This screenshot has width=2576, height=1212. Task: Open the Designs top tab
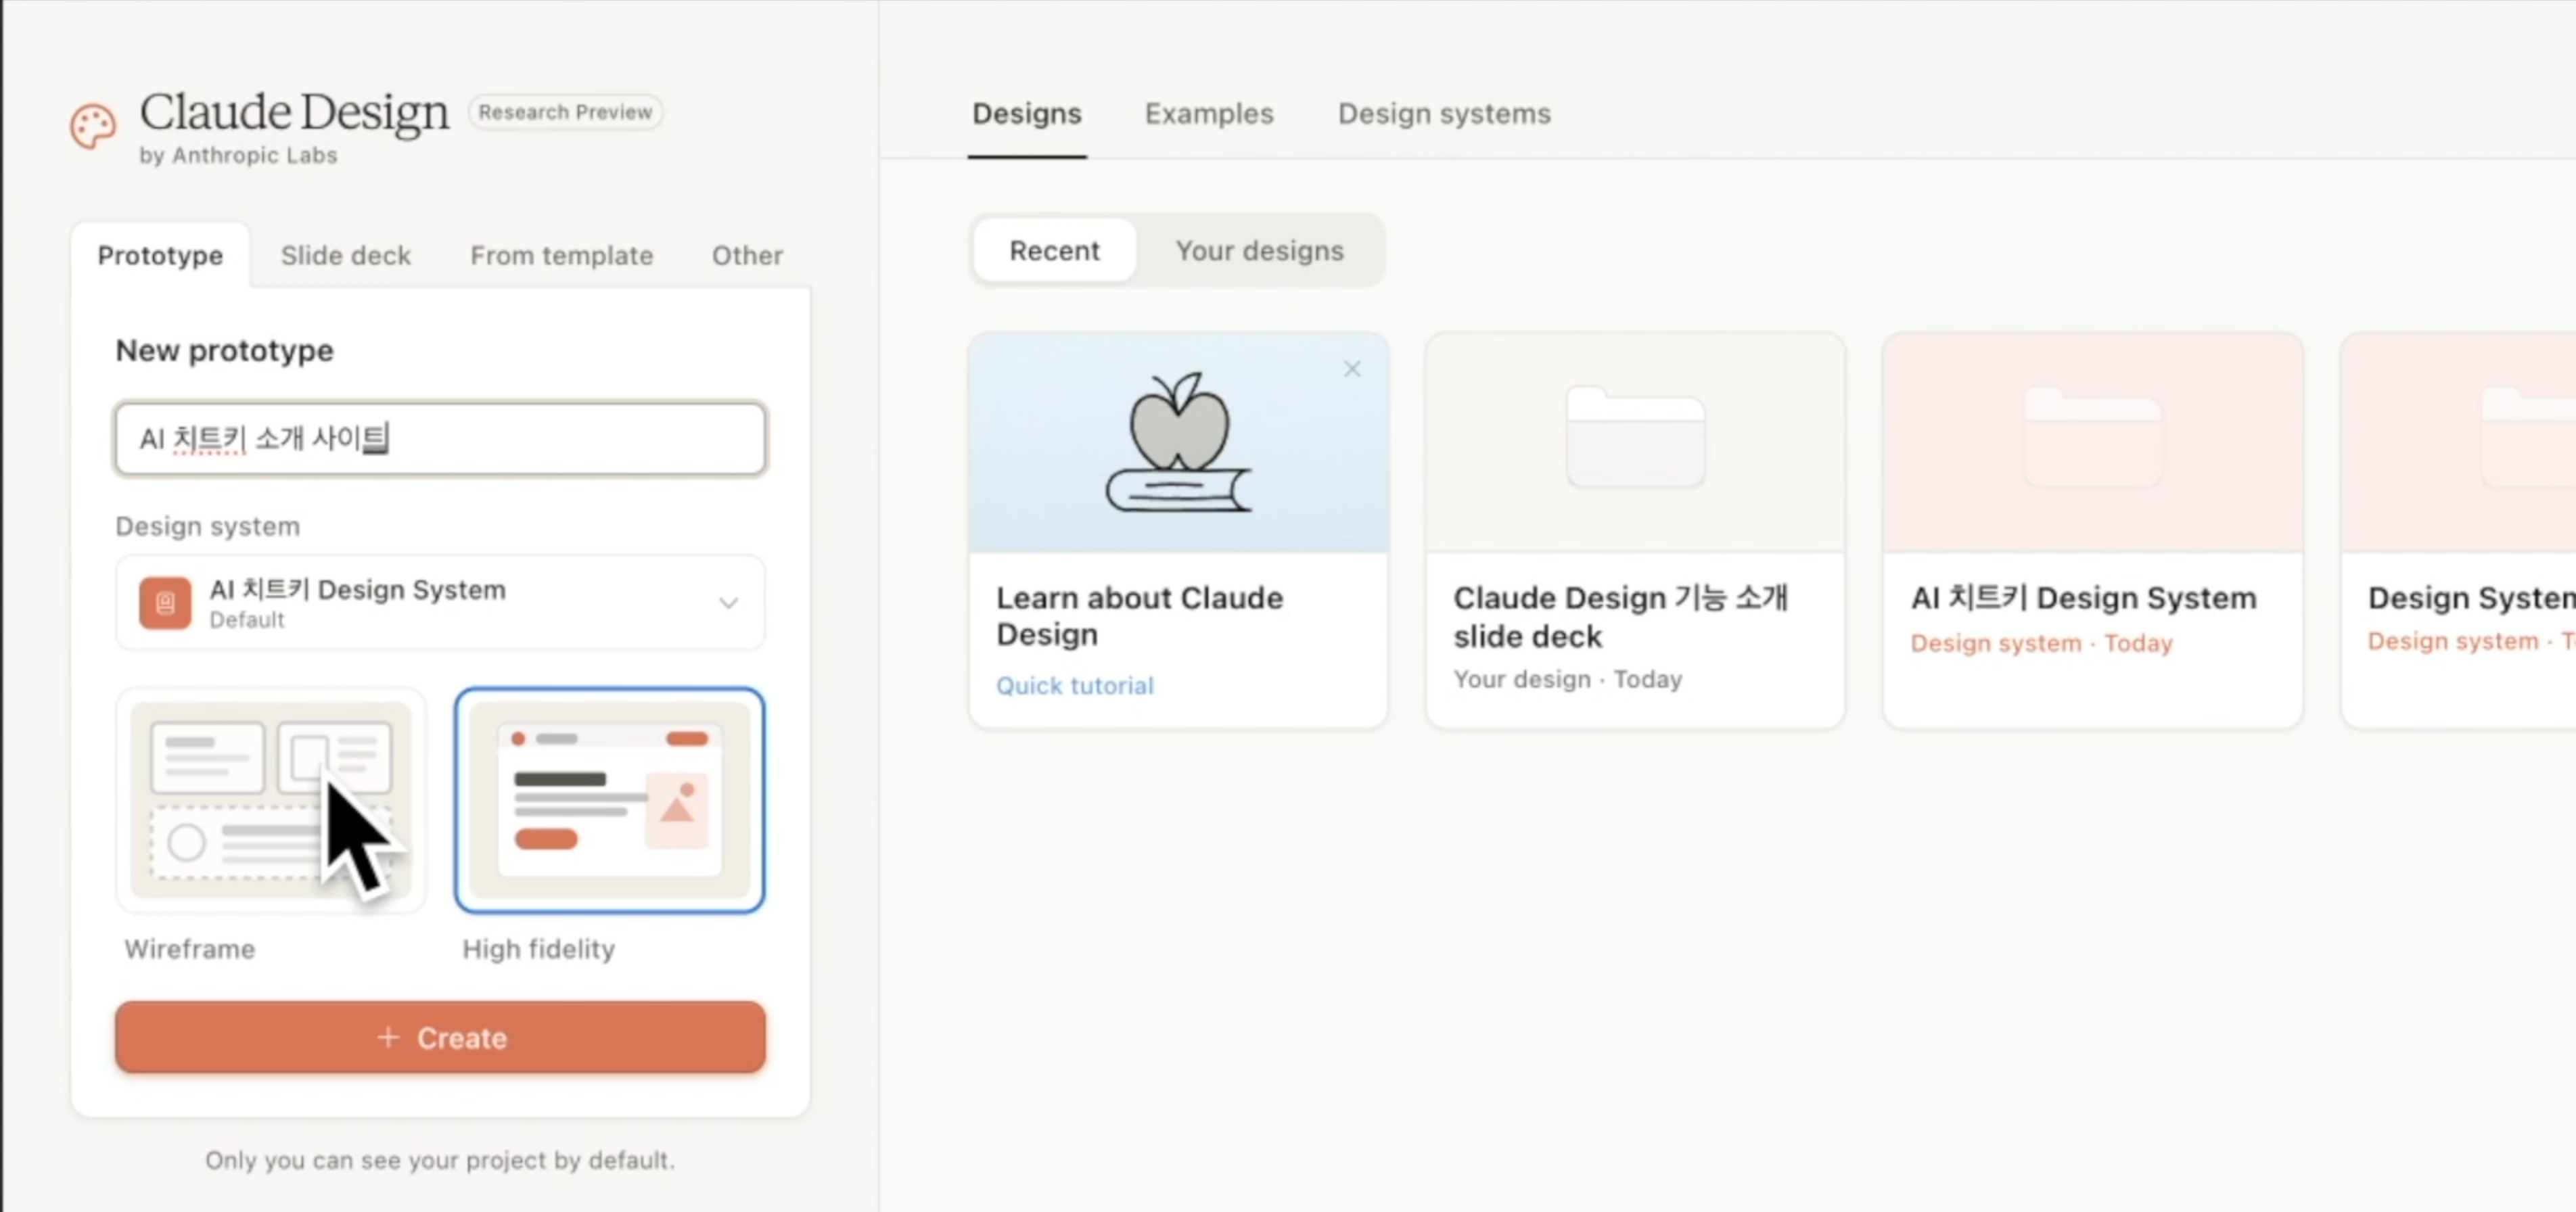point(1027,114)
